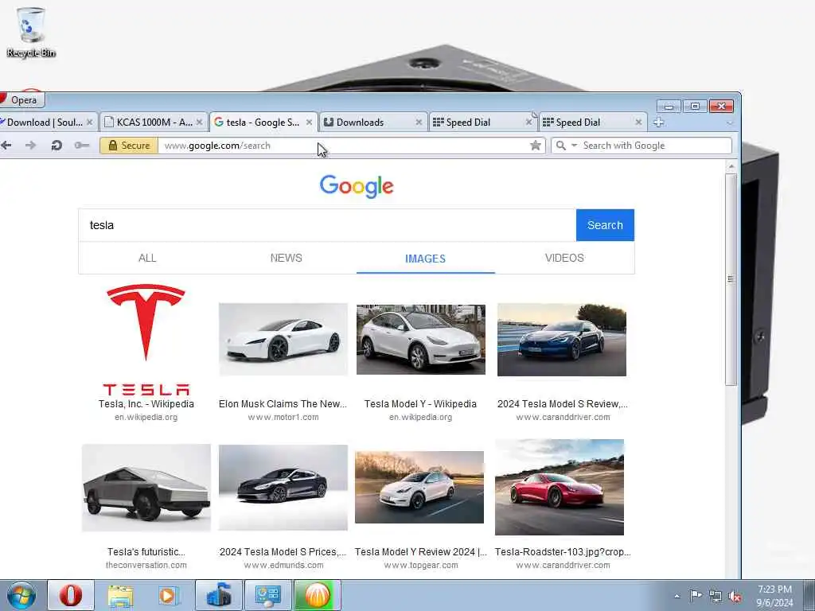Reload the page with refresh icon
The width and height of the screenshot is (815, 611).
pyautogui.click(x=57, y=146)
